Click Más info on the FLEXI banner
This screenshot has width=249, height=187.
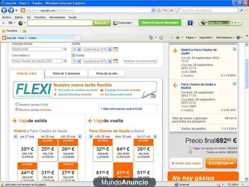(x=153, y=96)
